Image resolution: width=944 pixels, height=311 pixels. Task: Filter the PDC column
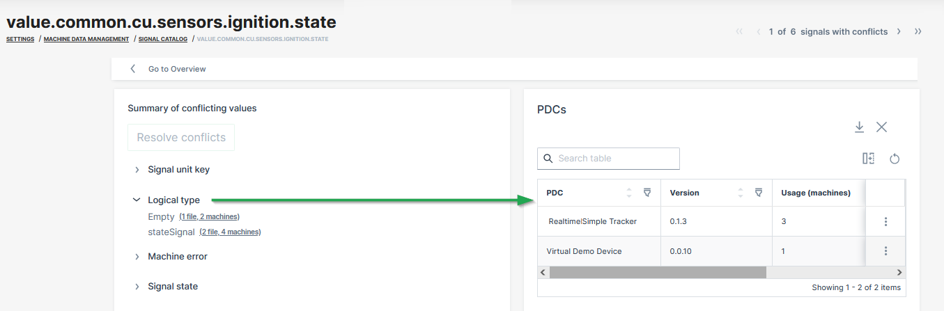click(647, 193)
